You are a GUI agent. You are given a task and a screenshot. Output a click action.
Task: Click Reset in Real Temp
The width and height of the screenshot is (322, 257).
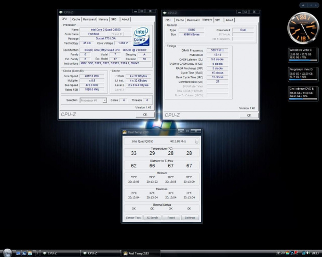point(171,218)
